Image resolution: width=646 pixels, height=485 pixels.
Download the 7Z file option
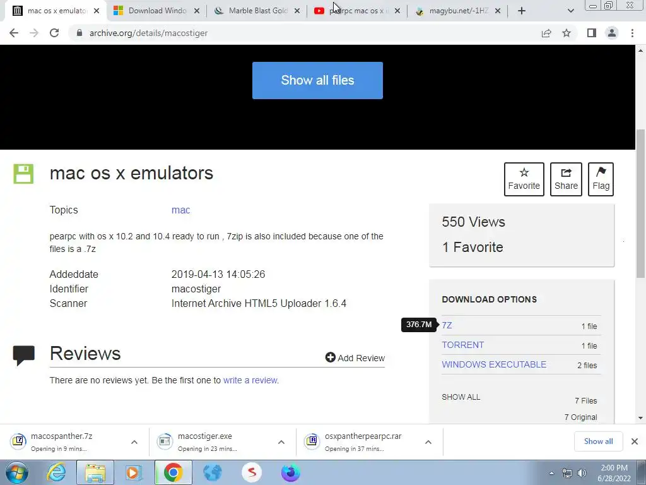(x=447, y=325)
